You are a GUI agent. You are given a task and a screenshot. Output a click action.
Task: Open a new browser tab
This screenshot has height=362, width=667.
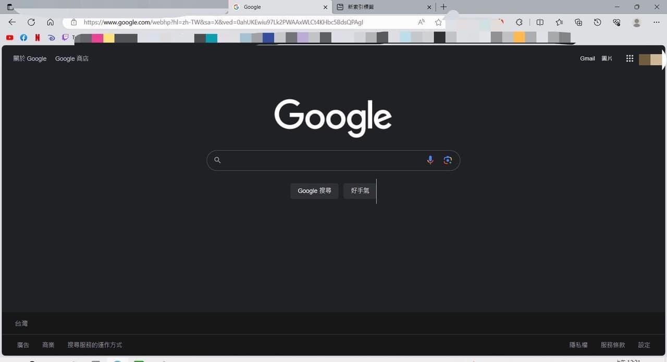pyautogui.click(x=443, y=7)
